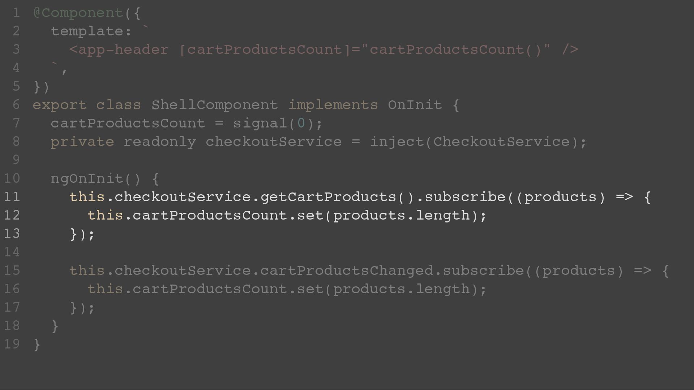Click the closing brace on line 19
Screen dimensions: 694x390
(x=37, y=344)
